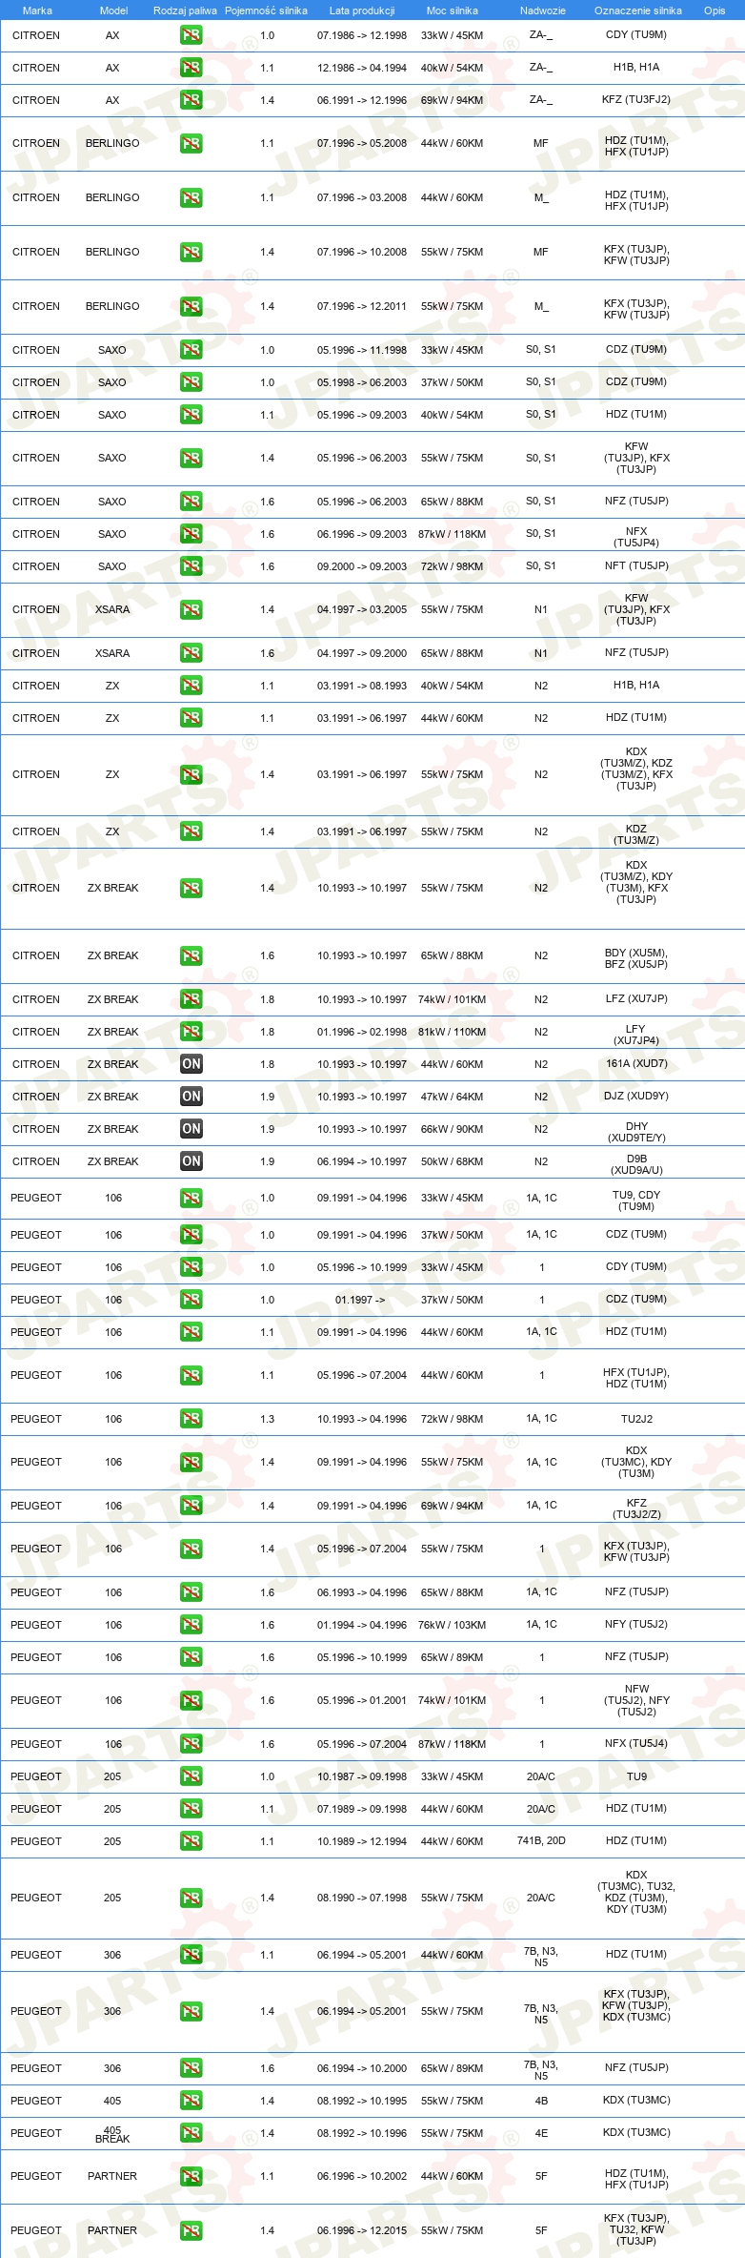Select PB icon in Saxo 33kW / 45KM row

click(x=191, y=350)
